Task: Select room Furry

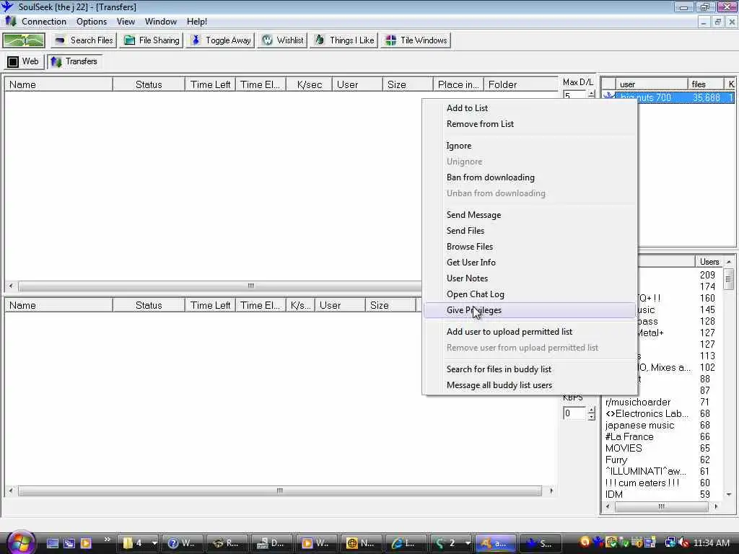Action: click(616, 460)
